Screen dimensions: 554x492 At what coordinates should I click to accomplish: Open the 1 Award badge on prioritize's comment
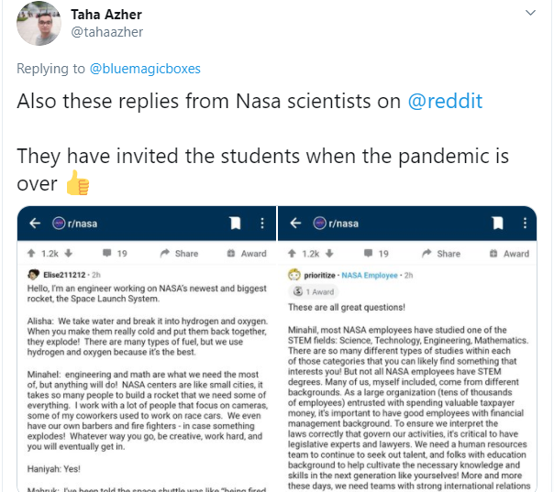(314, 291)
